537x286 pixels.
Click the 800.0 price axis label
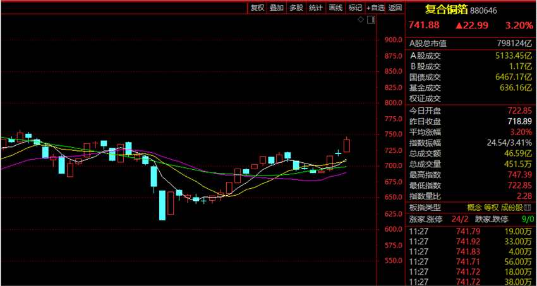(x=392, y=103)
